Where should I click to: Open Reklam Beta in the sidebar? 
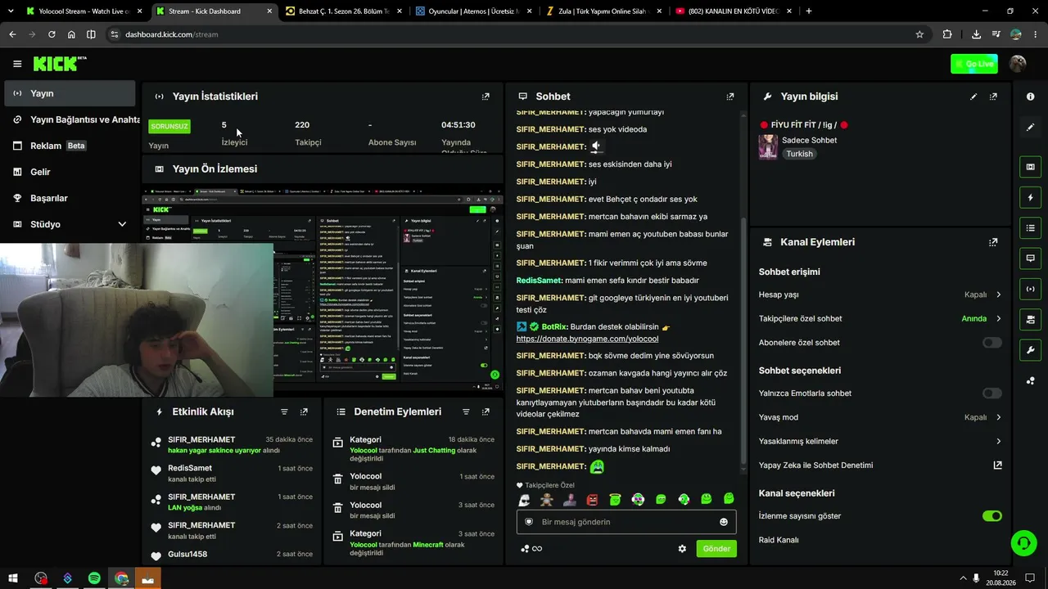point(70,146)
